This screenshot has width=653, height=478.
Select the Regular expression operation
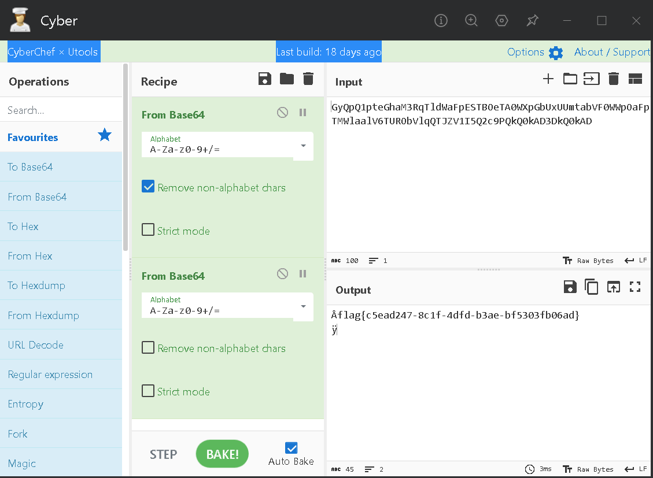tap(61, 375)
